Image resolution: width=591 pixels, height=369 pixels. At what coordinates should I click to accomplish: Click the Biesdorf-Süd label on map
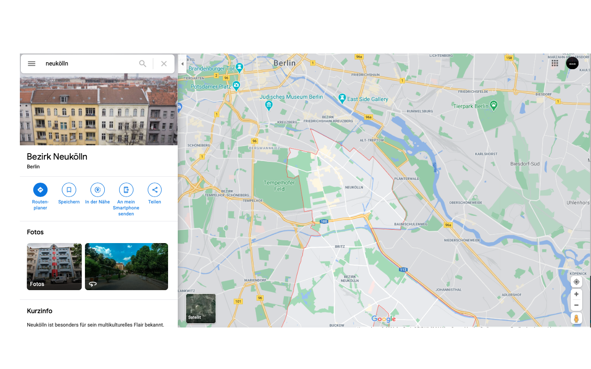click(x=525, y=164)
